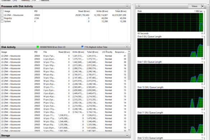The width and height of the screenshot is (210, 140).
Task: Select the T:\ycs-16 file row
Action: click(x=64, y=65)
